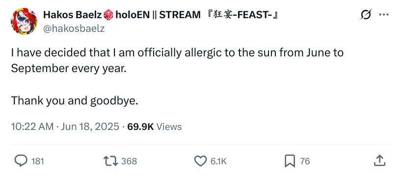Click the 10:22 AM Jun 18, 2025 timestamp
The height and width of the screenshot is (177, 400).
(65, 126)
